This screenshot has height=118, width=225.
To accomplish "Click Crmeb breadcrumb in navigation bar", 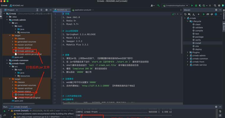I will pyautogui.click(x=4, y=5).
